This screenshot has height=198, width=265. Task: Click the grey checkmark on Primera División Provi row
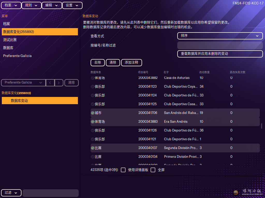point(93,157)
